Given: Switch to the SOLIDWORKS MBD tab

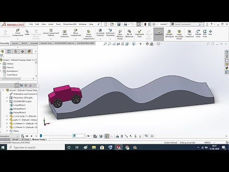Looking at the screenshot, I should click(85, 43).
